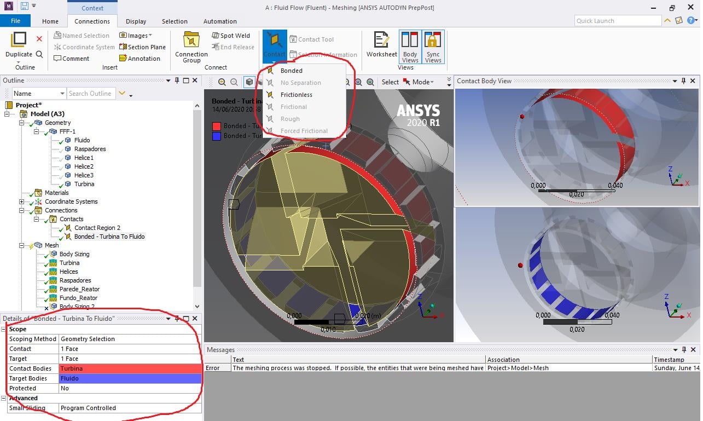703x421 pixels.
Task: Toggle Sync Views button
Action: pos(433,47)
